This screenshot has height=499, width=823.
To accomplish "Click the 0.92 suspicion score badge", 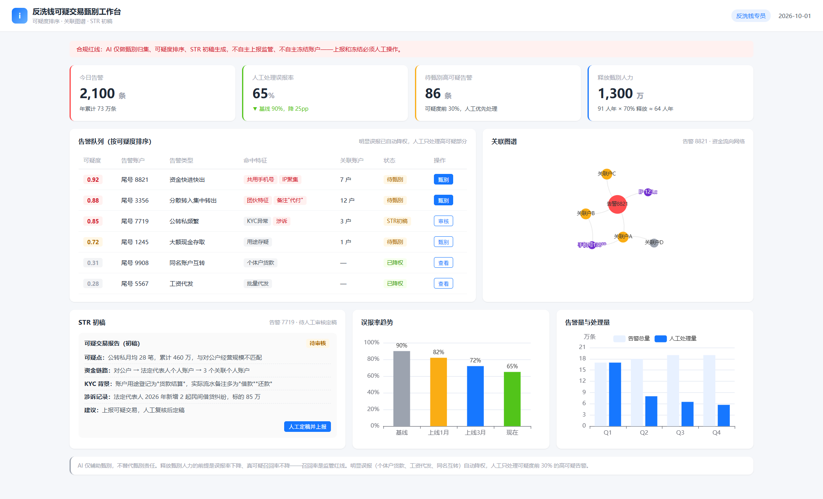I will click(x=93, y=179).
